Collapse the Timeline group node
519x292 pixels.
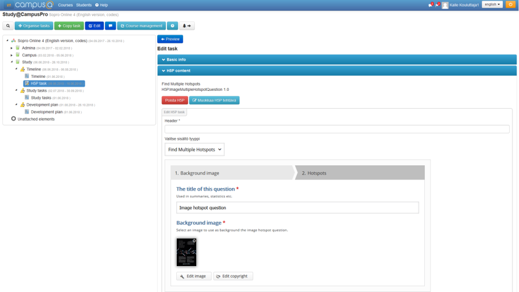tap(16, 69)
